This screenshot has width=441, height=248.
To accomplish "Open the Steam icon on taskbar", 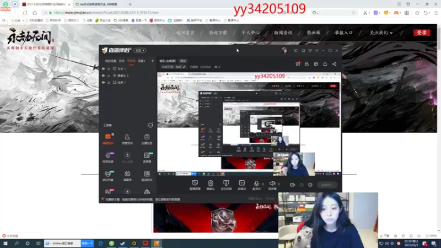I will coord(122,243).
